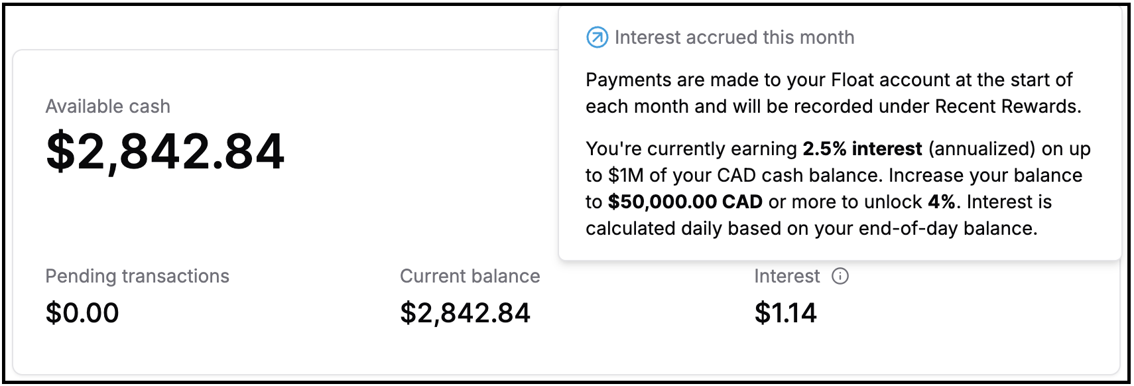
Task: Click the "Interest" label text
Action: pos(787,276)
